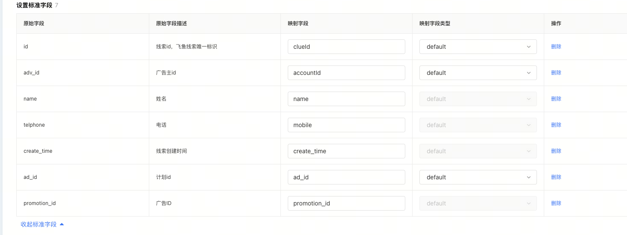The image size is (627, 235).
Task: Click the chevron arrow in the ad_id row
Action: [529, 177]
